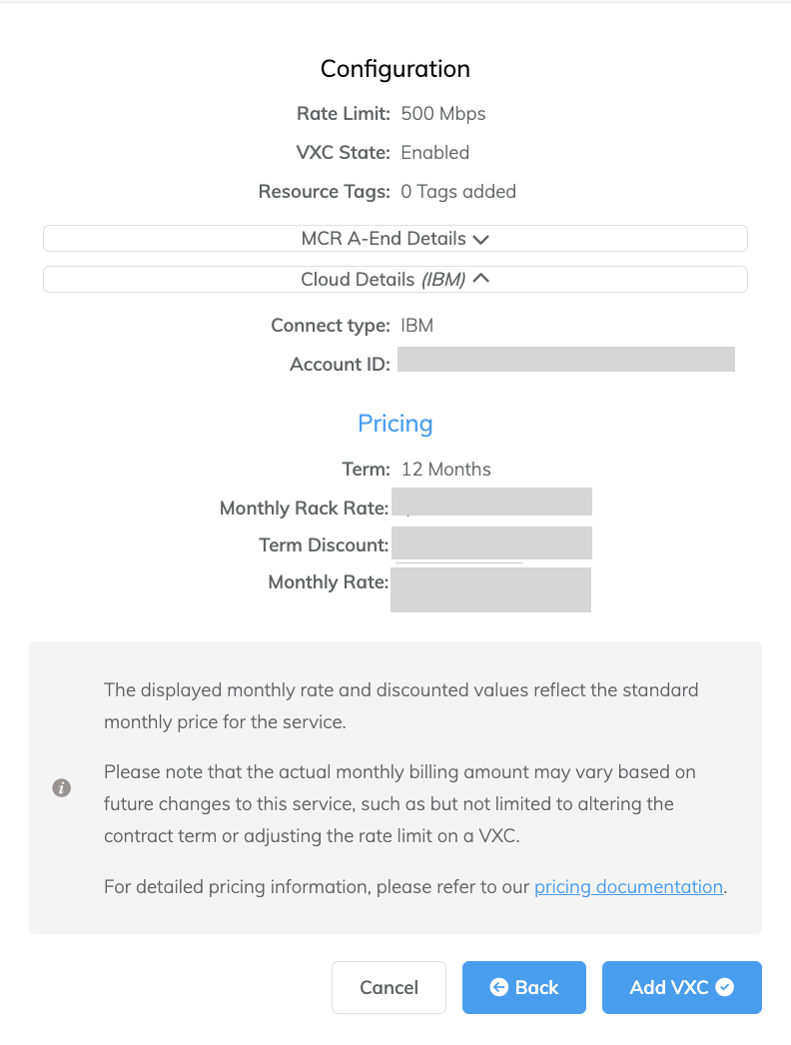Screen dimensions: 791x1045
Task: Click the 12 Months term value
Action: pyautogui.click(x=445, y=469)
